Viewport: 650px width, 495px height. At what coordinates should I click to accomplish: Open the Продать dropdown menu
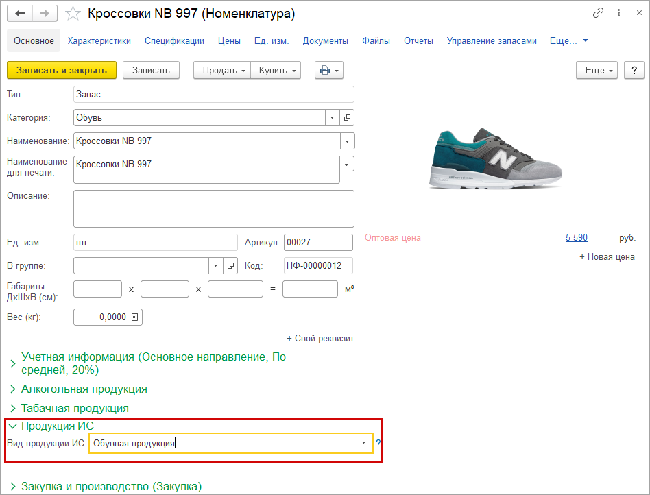point(224,70)
